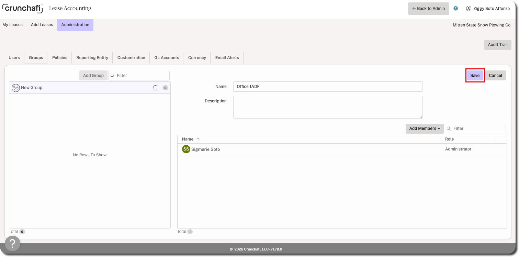Sort members by the Name column arrow
519x257 pixels.
198,139
